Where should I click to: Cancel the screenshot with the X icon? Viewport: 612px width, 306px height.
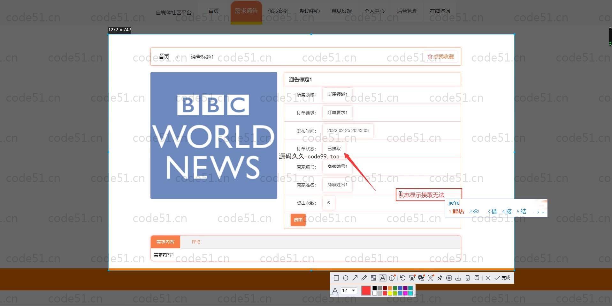488,278
